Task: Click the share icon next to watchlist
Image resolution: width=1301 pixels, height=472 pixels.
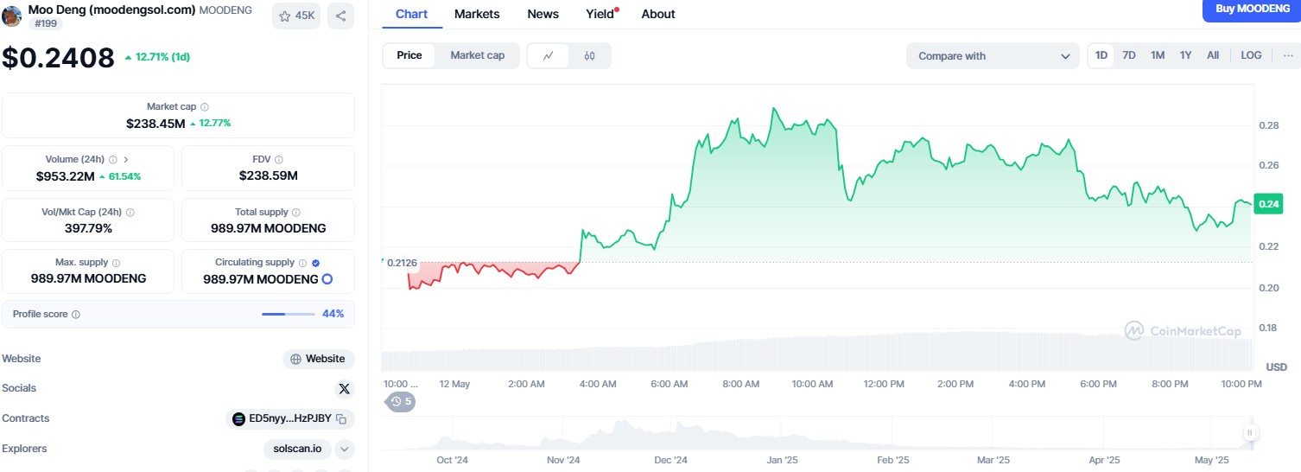Action: click(x=340, y=16)
